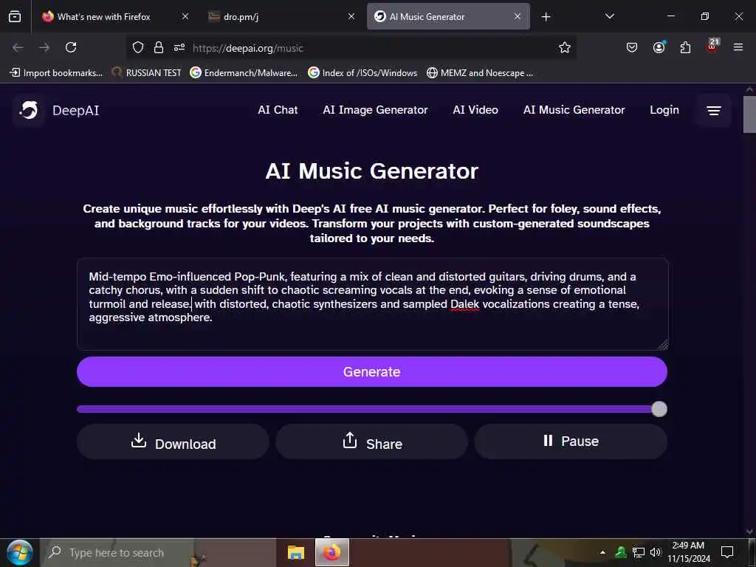Open Firefox account icon

(659, 47)
